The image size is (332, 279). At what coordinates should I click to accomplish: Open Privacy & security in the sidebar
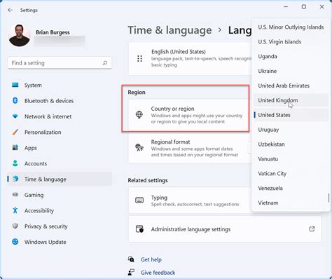60,226
